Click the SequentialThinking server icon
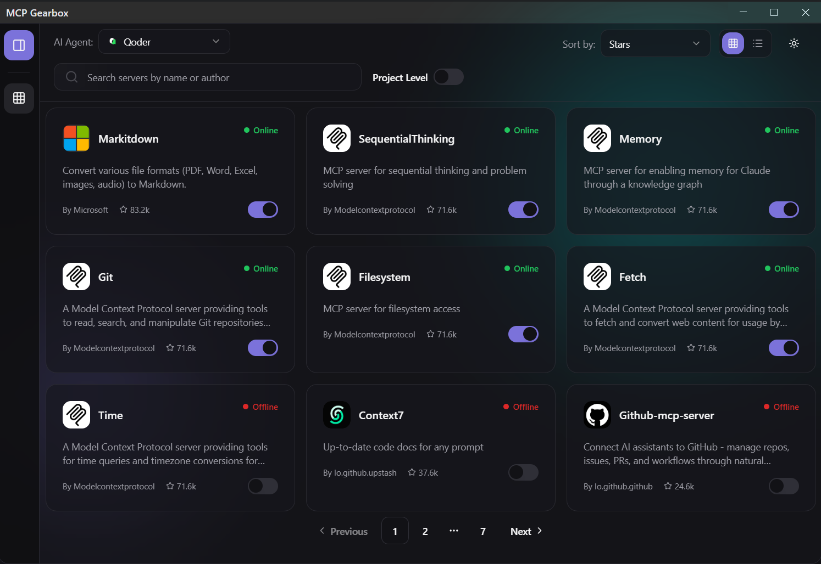Image resolution: width=821 pixels, height=564 pixels. pos(337,138)
